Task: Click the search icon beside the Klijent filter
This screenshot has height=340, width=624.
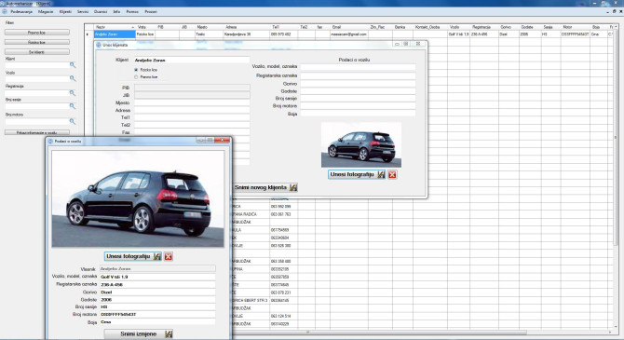Action: click(73, 64)
